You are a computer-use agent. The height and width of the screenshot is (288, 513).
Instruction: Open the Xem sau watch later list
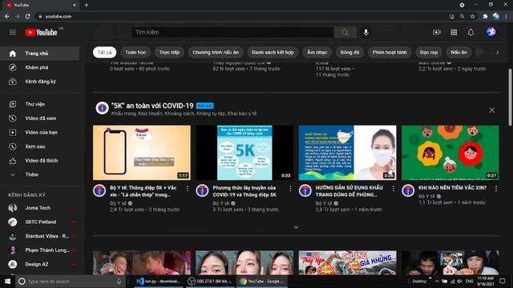(x=39, y=146)
